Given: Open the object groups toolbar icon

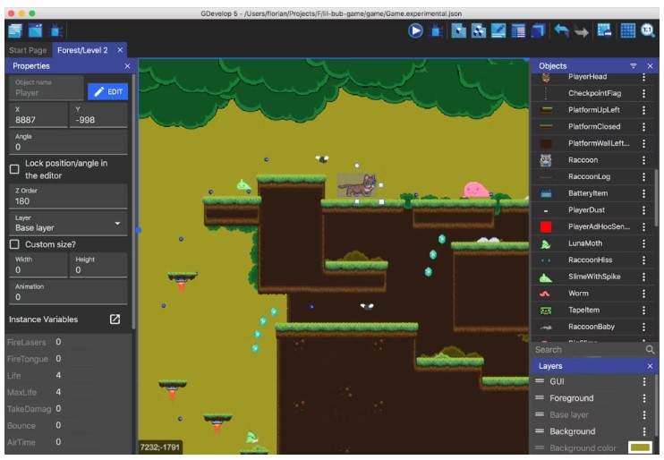Looking at the screenshot, I should coord(479,30).
